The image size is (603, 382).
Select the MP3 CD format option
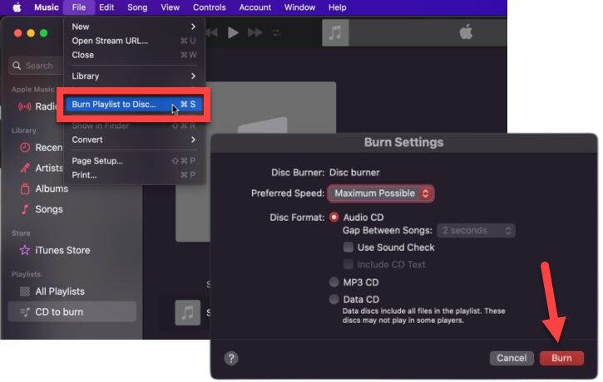click(x=334, y=282)
